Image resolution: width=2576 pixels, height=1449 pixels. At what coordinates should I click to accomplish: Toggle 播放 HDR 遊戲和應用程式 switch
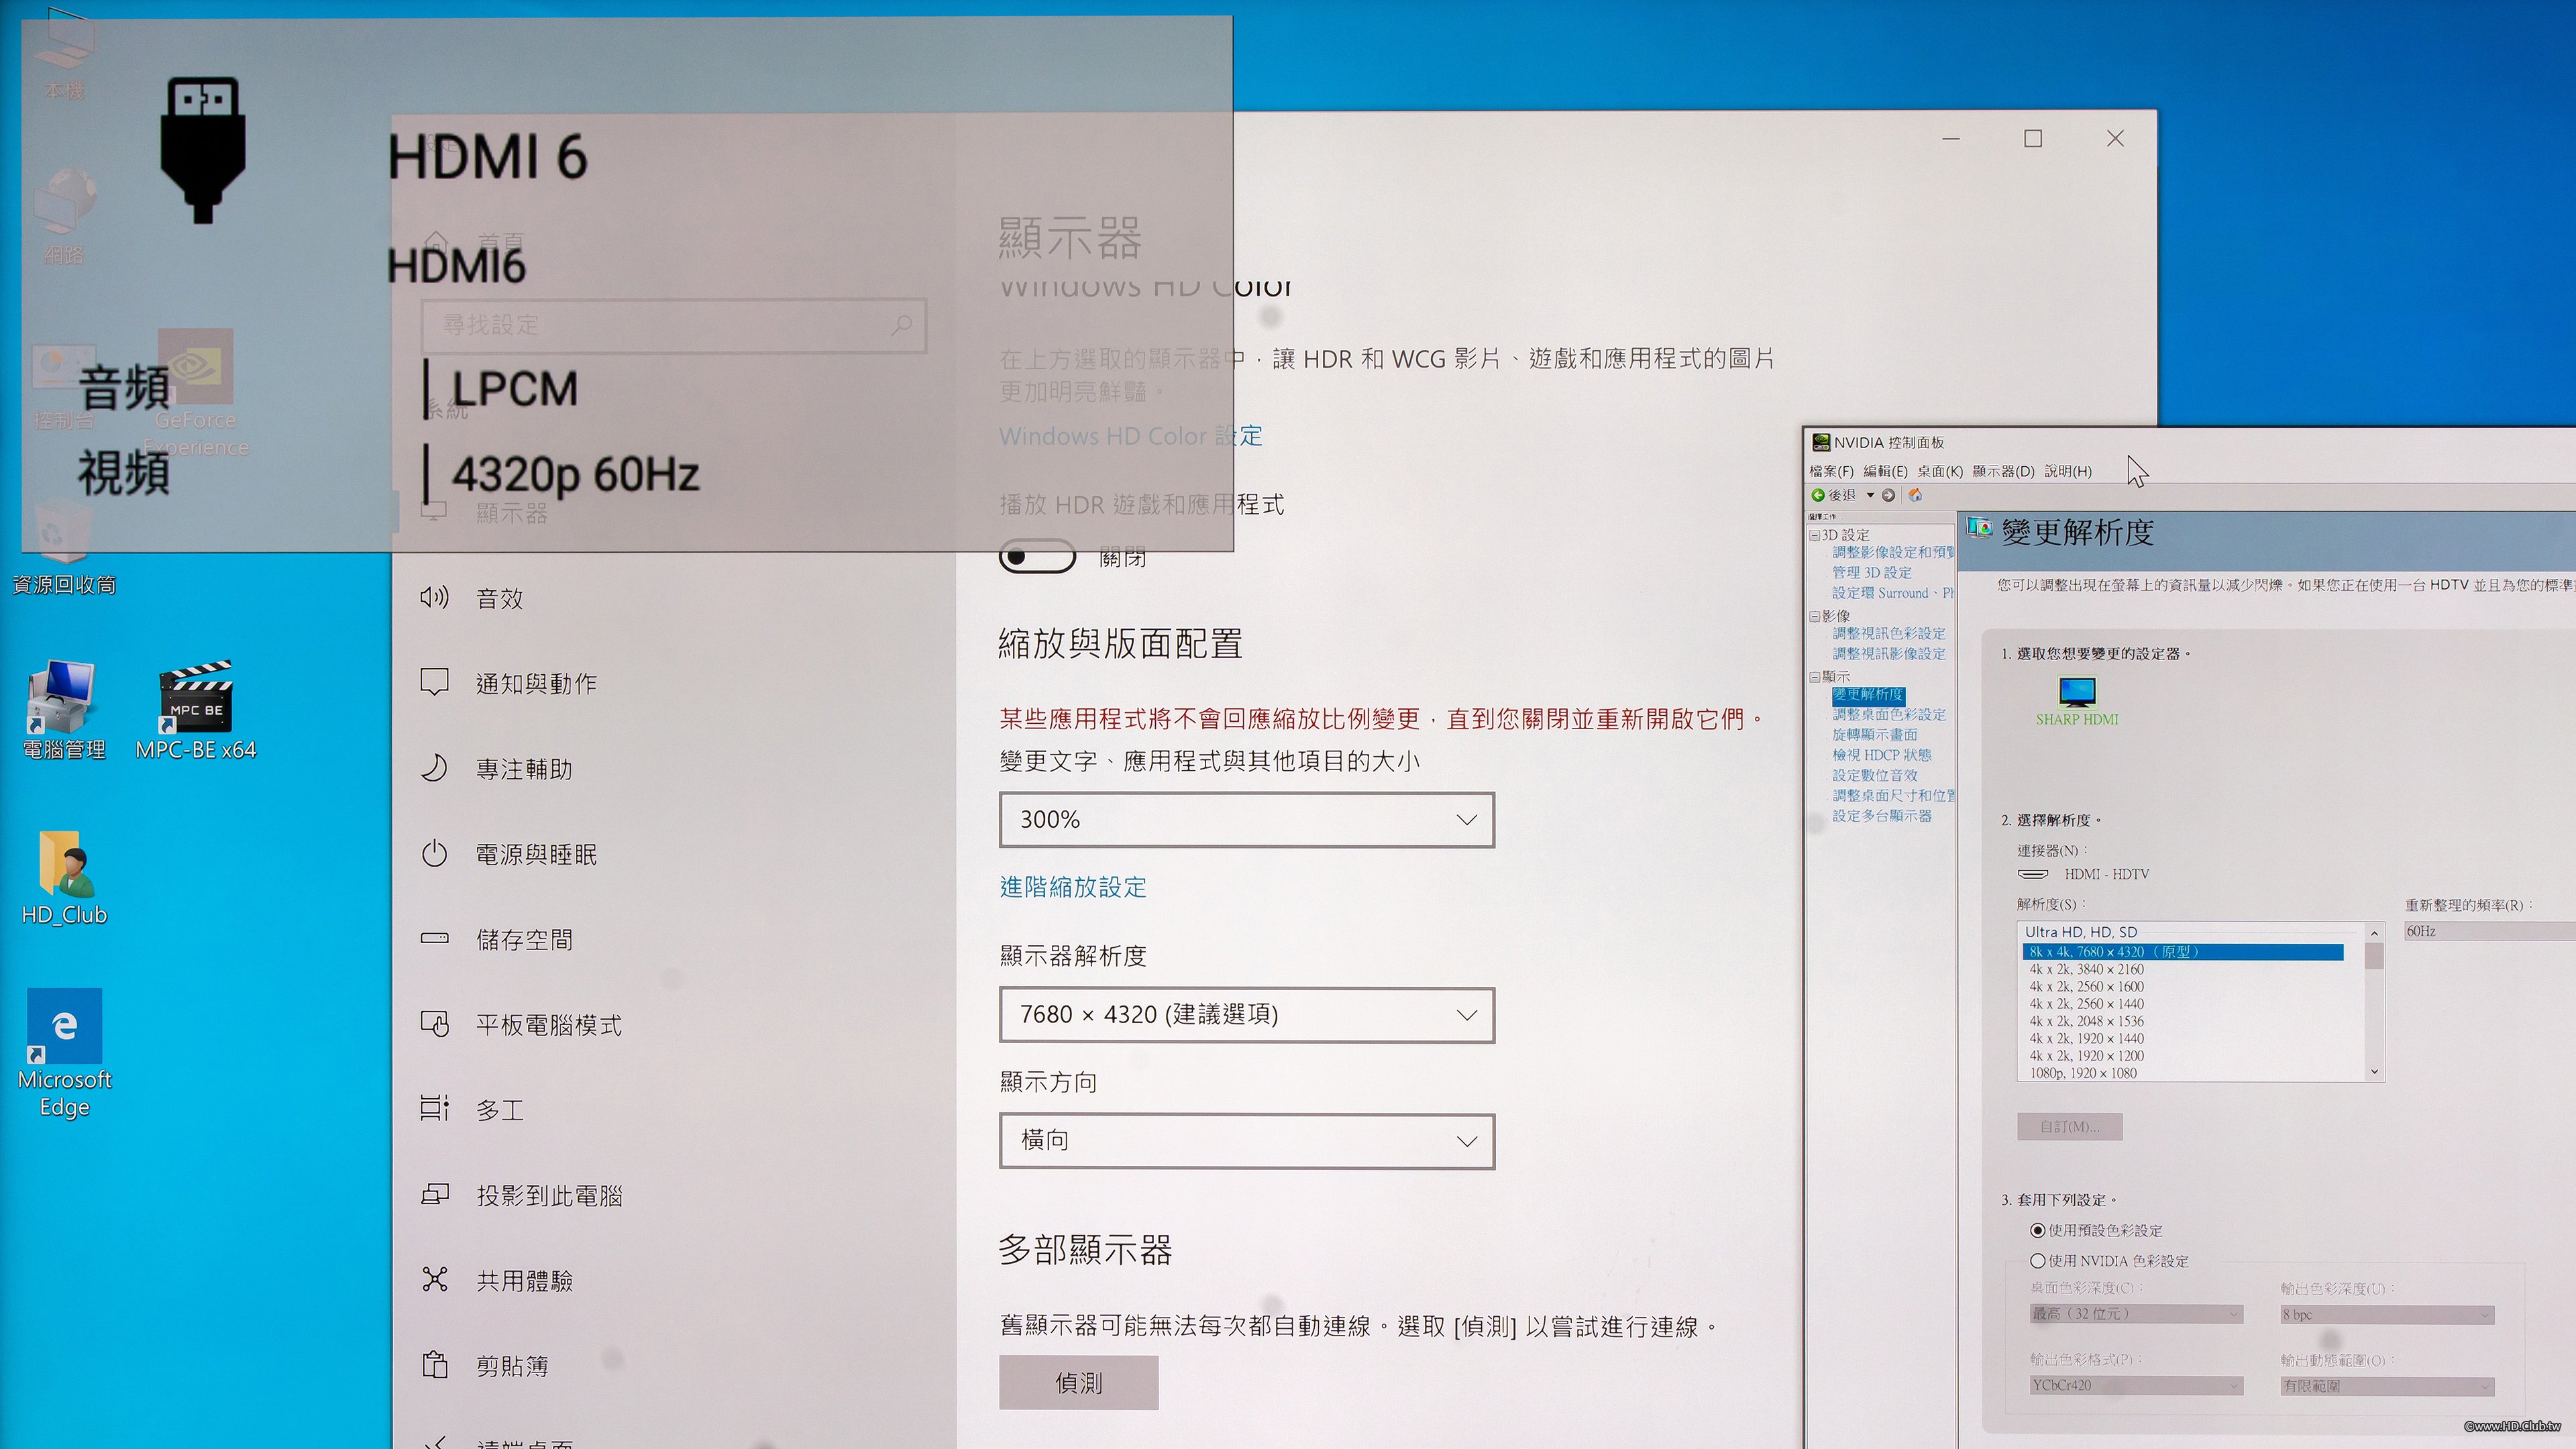[1037, 556]
